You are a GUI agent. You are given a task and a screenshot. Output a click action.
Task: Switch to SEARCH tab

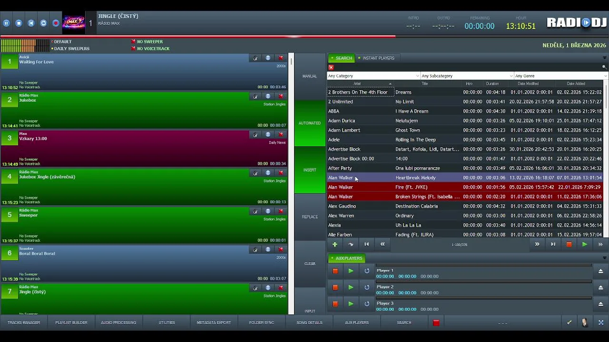342,58
